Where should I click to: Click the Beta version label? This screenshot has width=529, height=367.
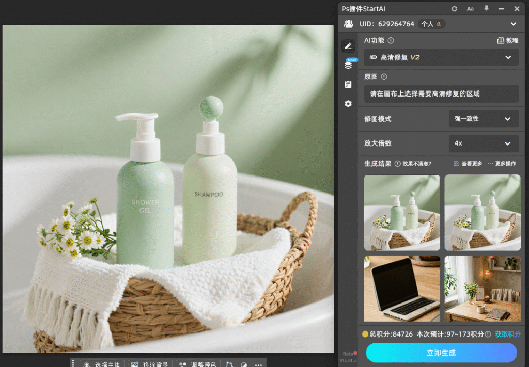click(x=348, y=354)
